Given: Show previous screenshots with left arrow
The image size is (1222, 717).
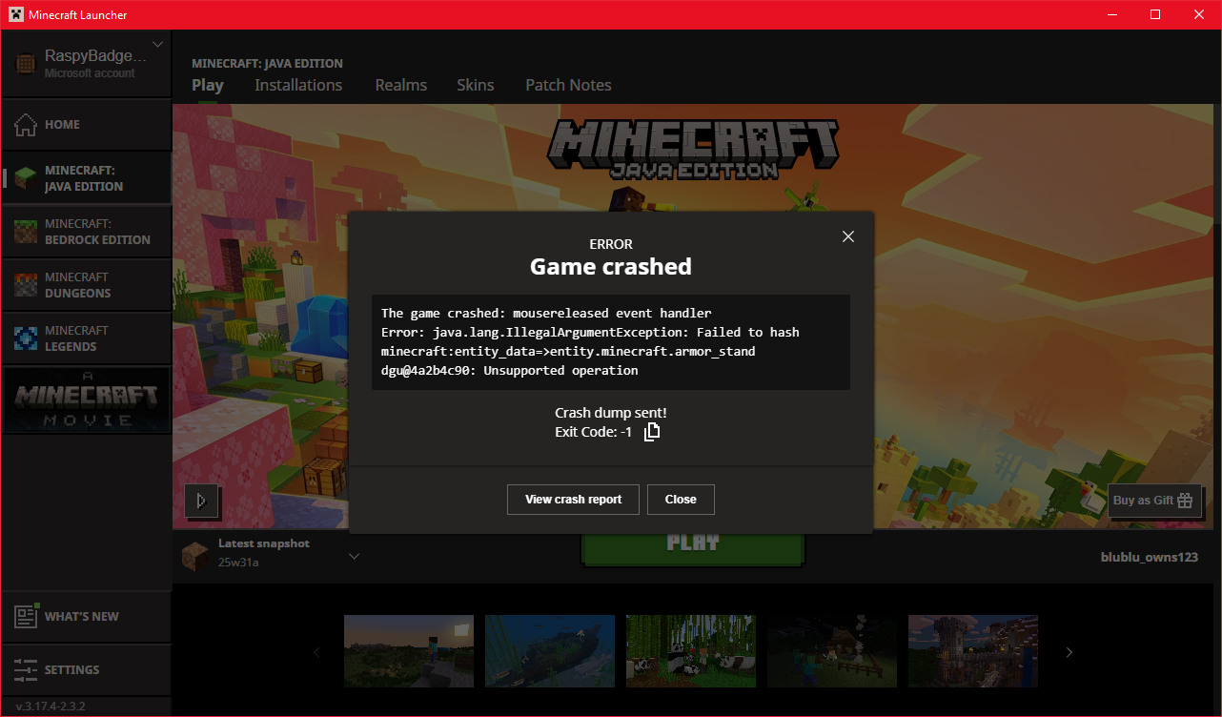Looking at the screenshot, I should (x=316, y=652).
